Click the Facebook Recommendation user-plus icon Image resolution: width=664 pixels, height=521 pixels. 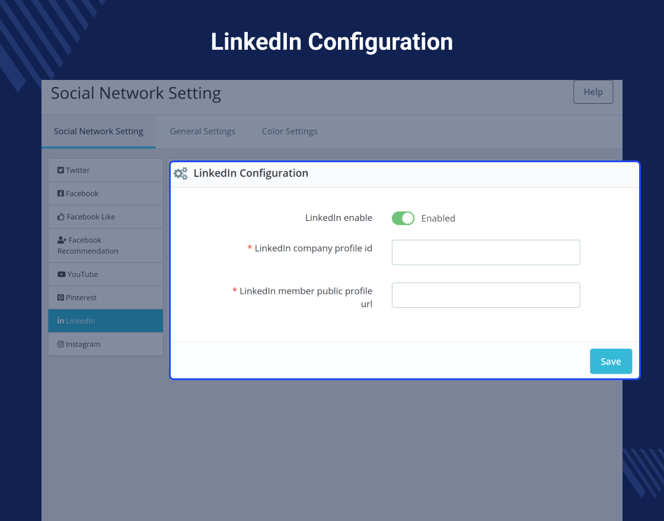(62, 240)
